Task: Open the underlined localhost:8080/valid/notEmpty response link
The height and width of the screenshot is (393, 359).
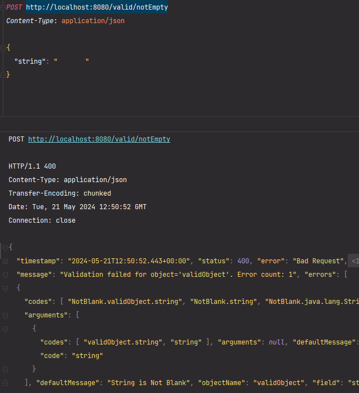Action: pos(99,139)
